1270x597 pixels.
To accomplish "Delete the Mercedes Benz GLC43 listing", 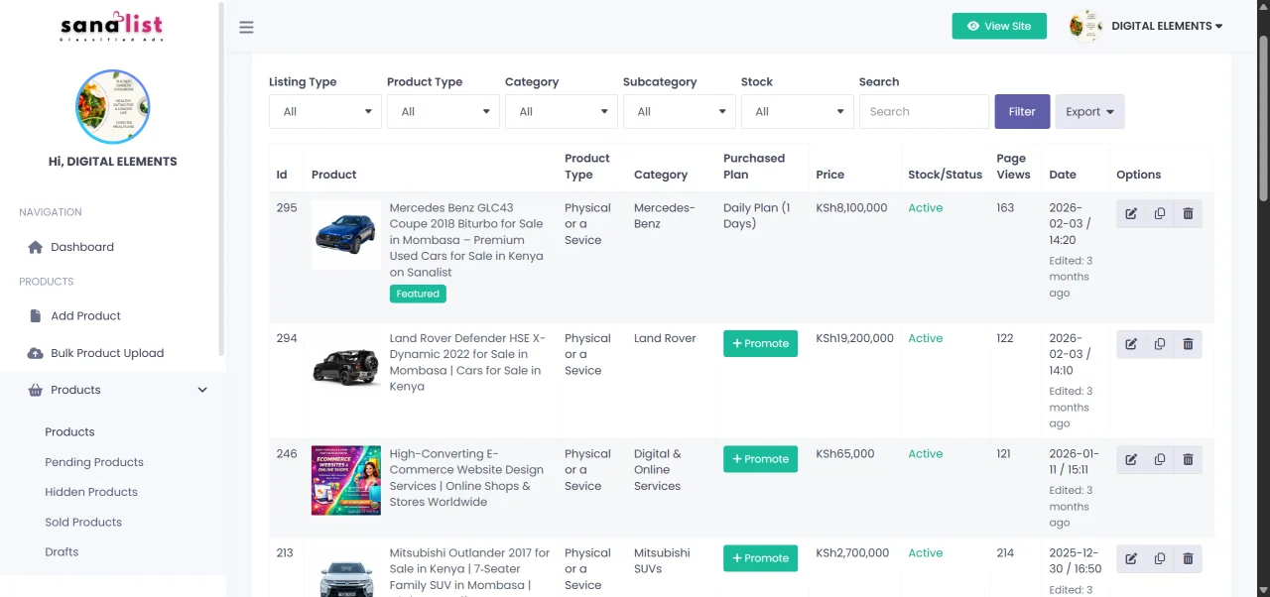I will coord(1188,214).
